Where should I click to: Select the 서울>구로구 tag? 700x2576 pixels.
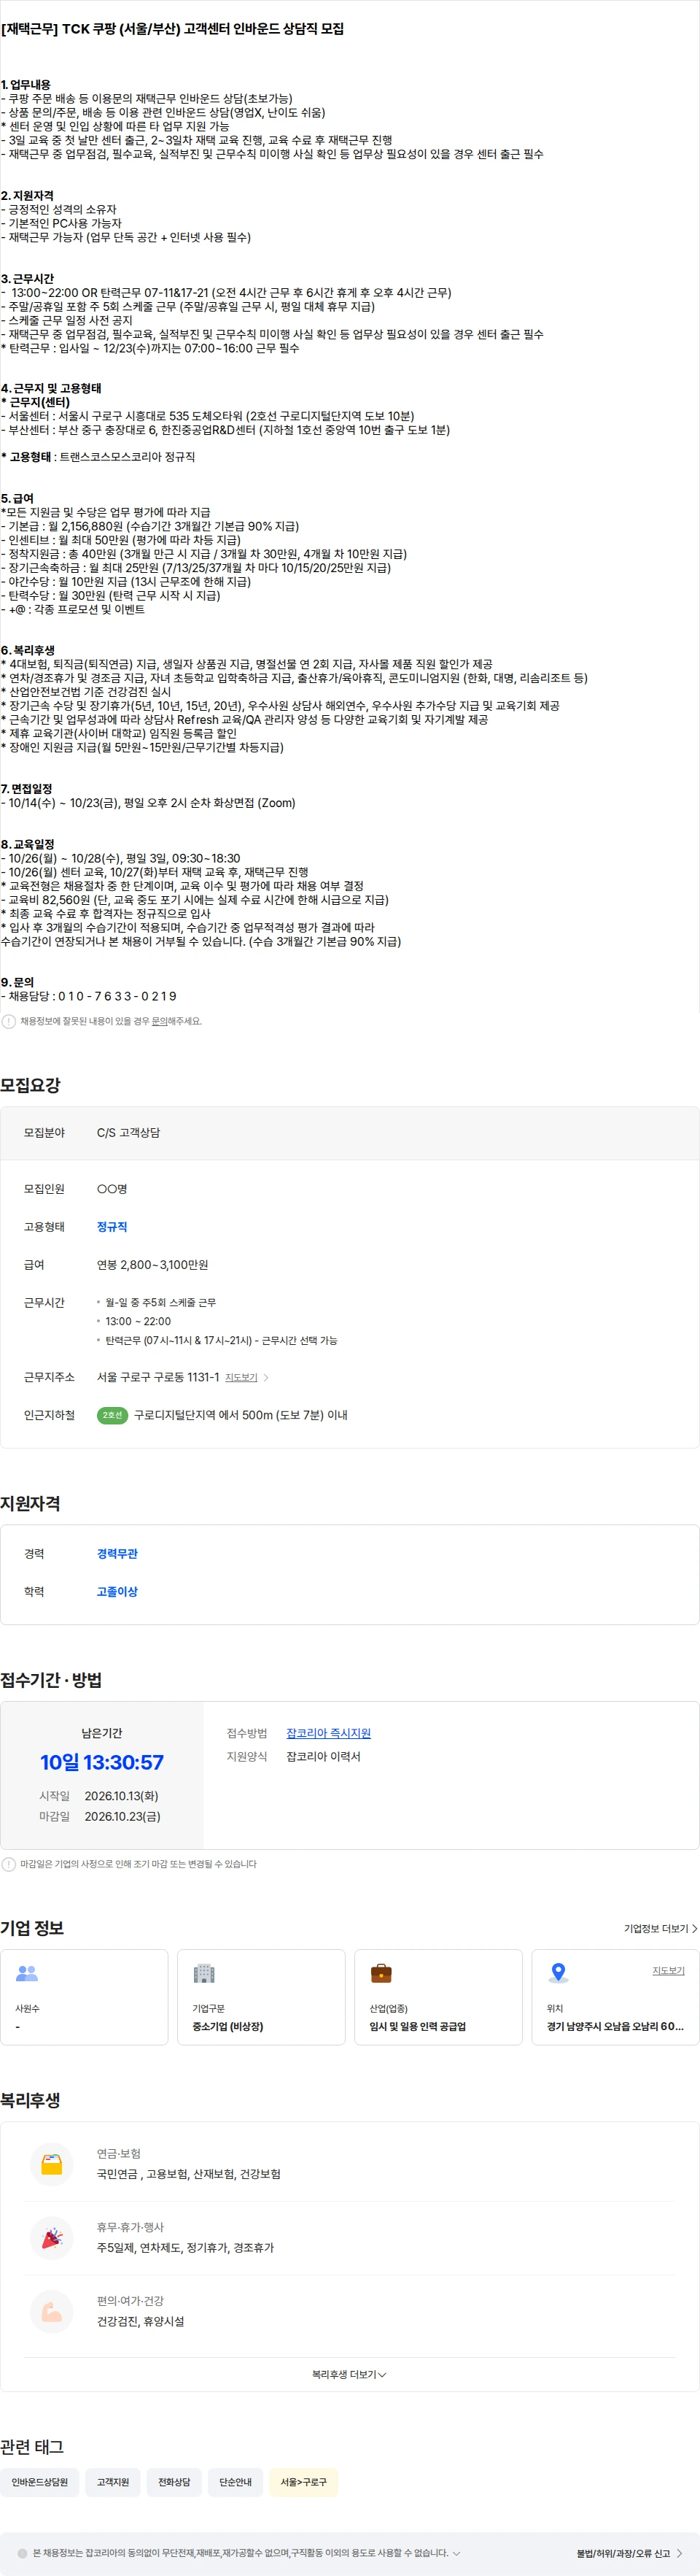coord(303,2482)
